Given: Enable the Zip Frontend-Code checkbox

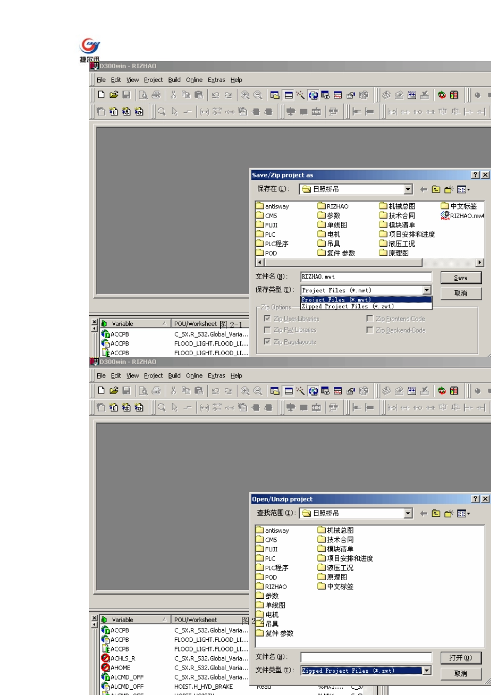Looking at the screenshot, I should (x=370, y=319).
